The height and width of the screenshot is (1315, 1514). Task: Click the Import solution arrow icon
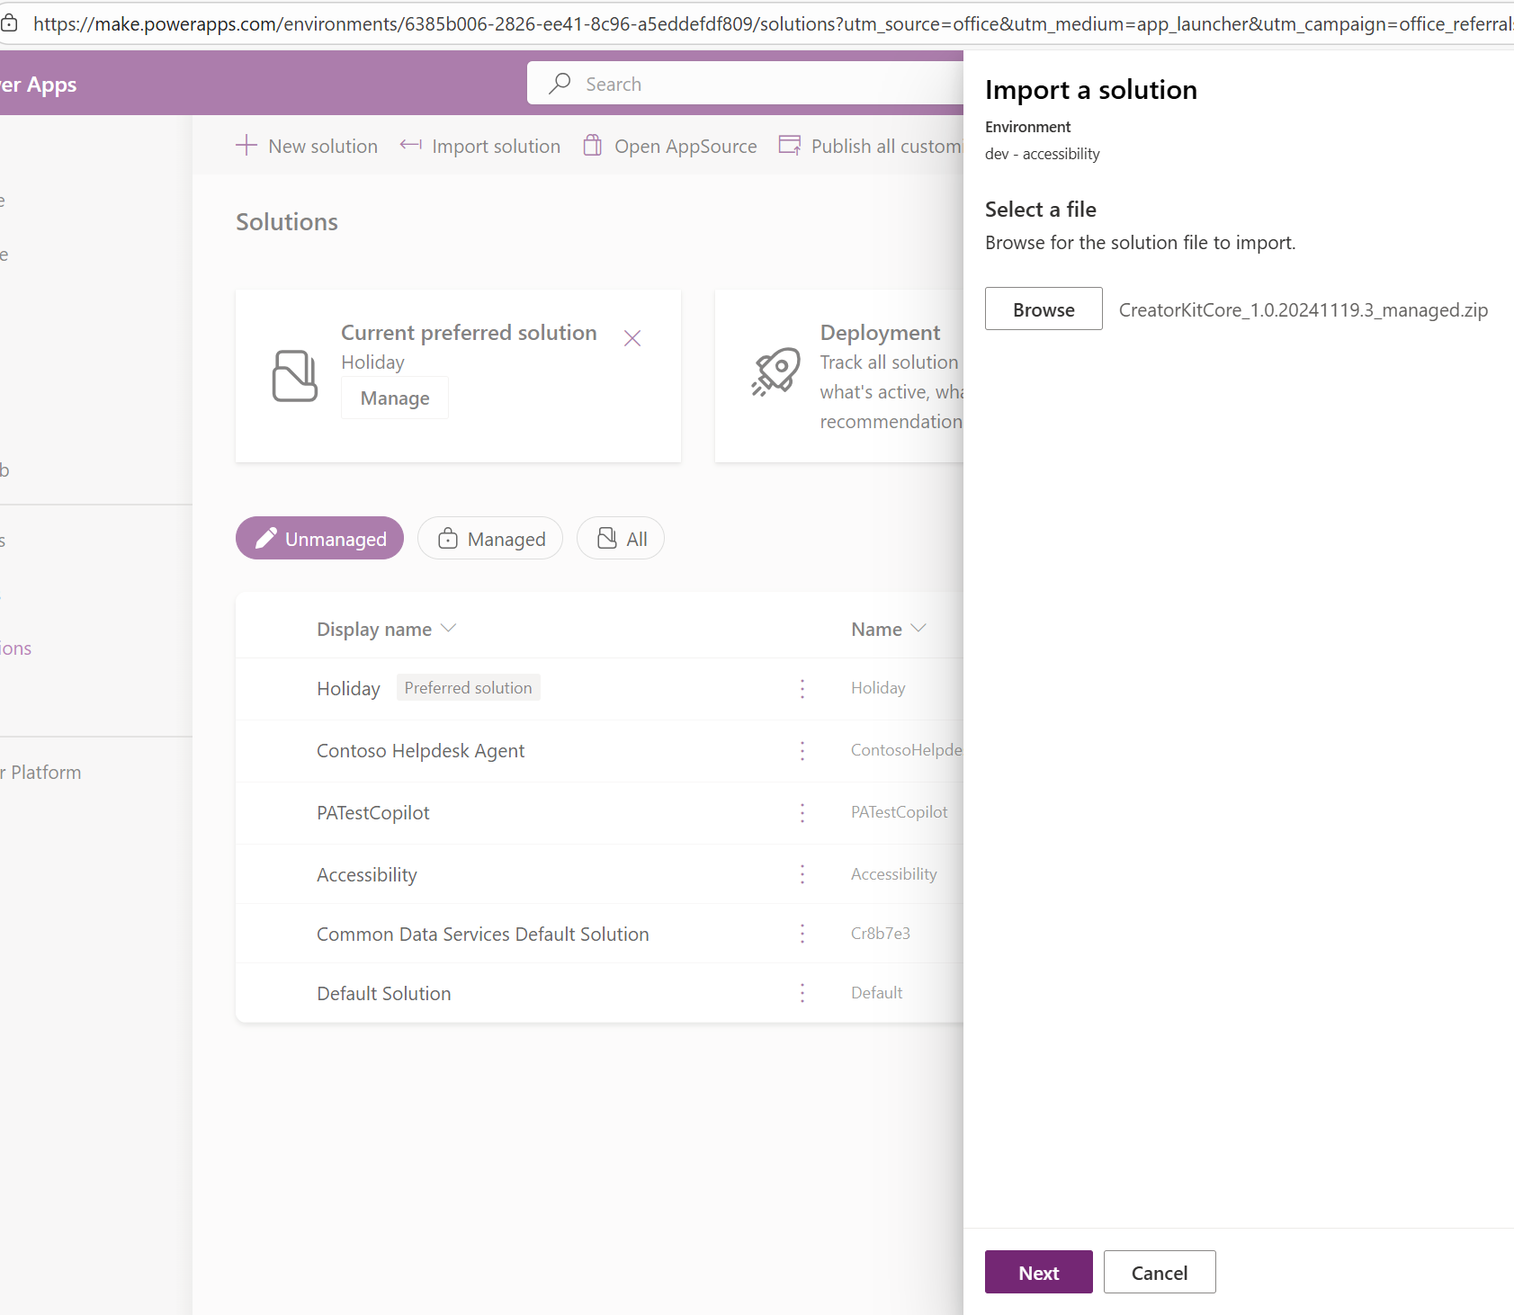410,145
